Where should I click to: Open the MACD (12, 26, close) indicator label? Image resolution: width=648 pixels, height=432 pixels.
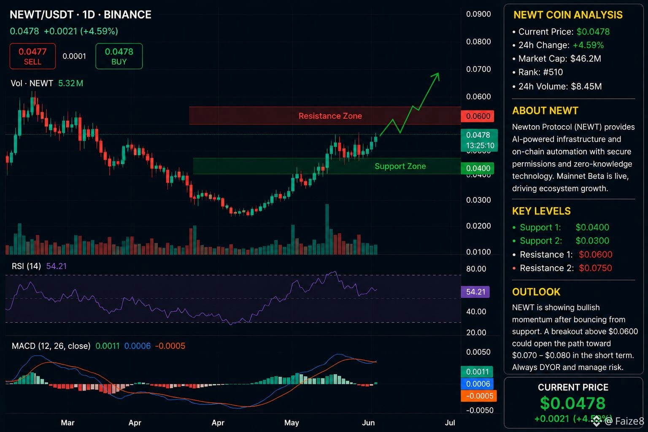point(51,346)
